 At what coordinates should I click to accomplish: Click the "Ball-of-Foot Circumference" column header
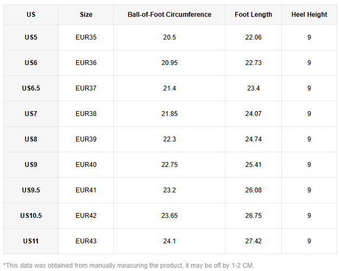169,15
